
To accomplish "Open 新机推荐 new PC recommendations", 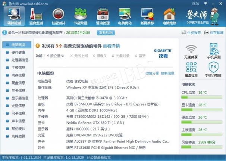I will point(147,16).
